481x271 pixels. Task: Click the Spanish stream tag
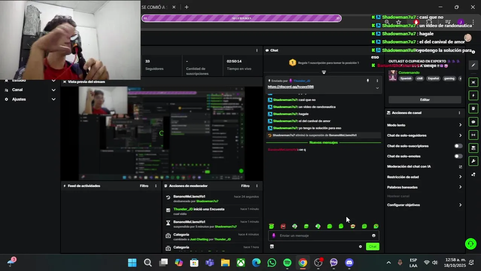pos(406,79)
